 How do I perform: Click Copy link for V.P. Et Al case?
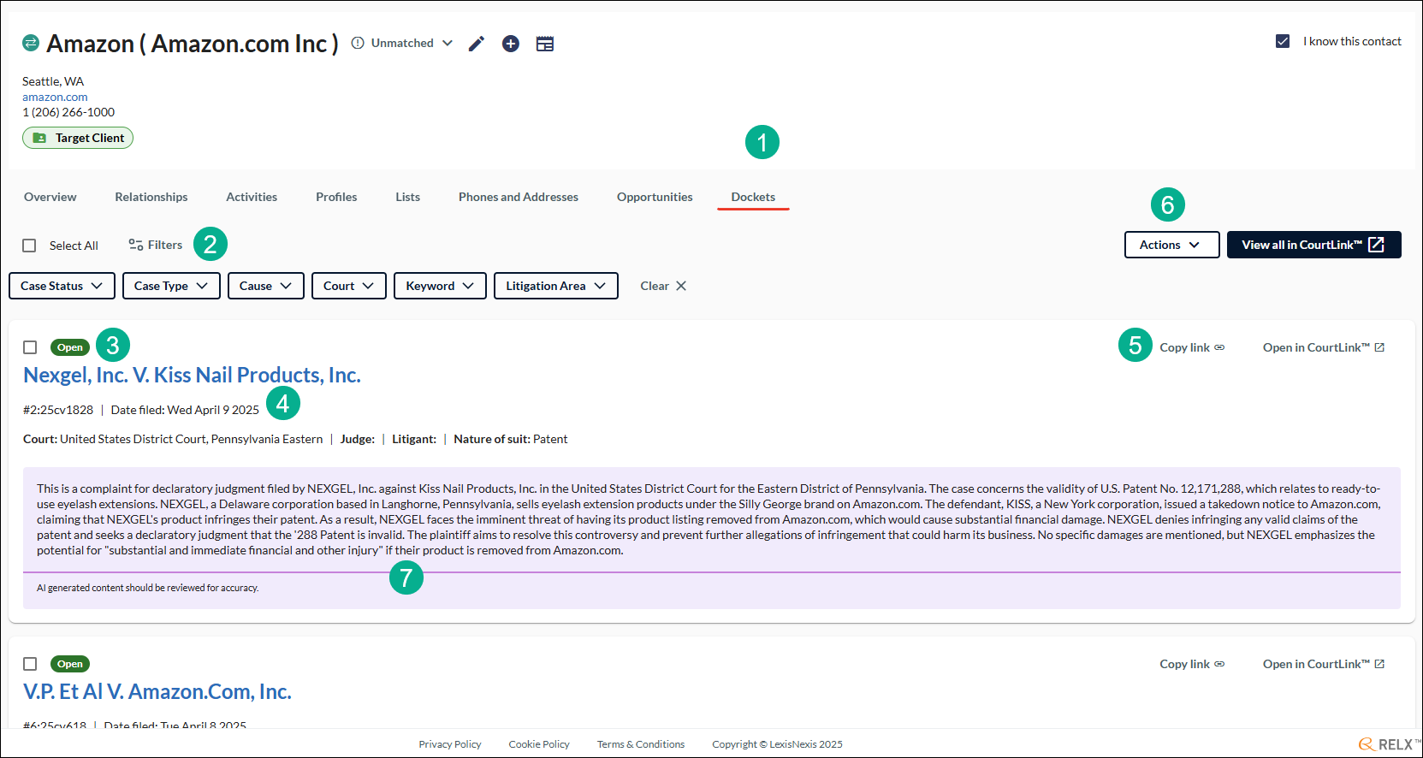tap(1192, 664)
